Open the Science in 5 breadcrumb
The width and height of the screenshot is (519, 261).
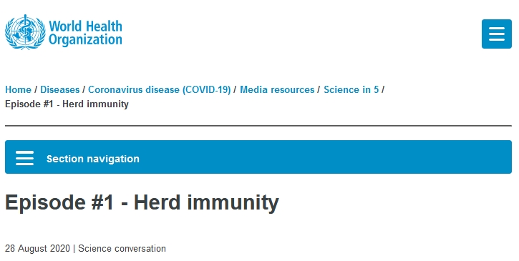[x=351, y=89]
